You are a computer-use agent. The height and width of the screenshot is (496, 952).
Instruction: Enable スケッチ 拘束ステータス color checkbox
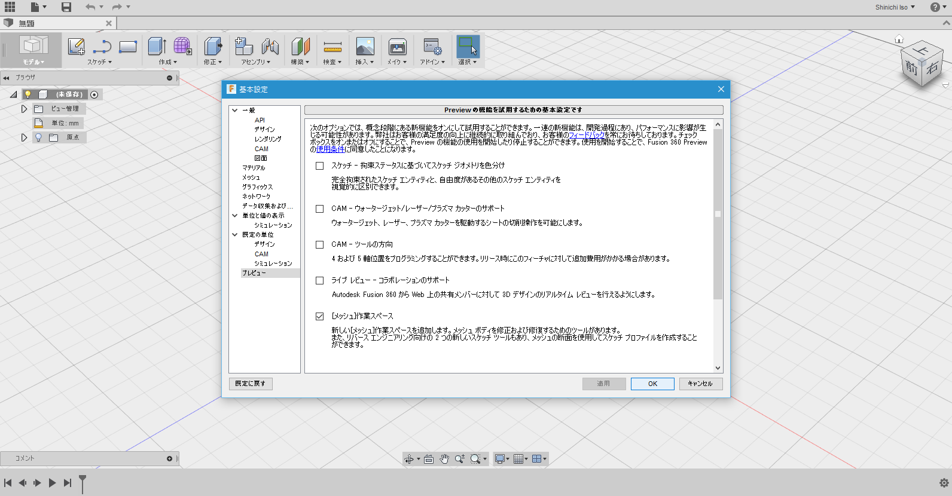320,166
